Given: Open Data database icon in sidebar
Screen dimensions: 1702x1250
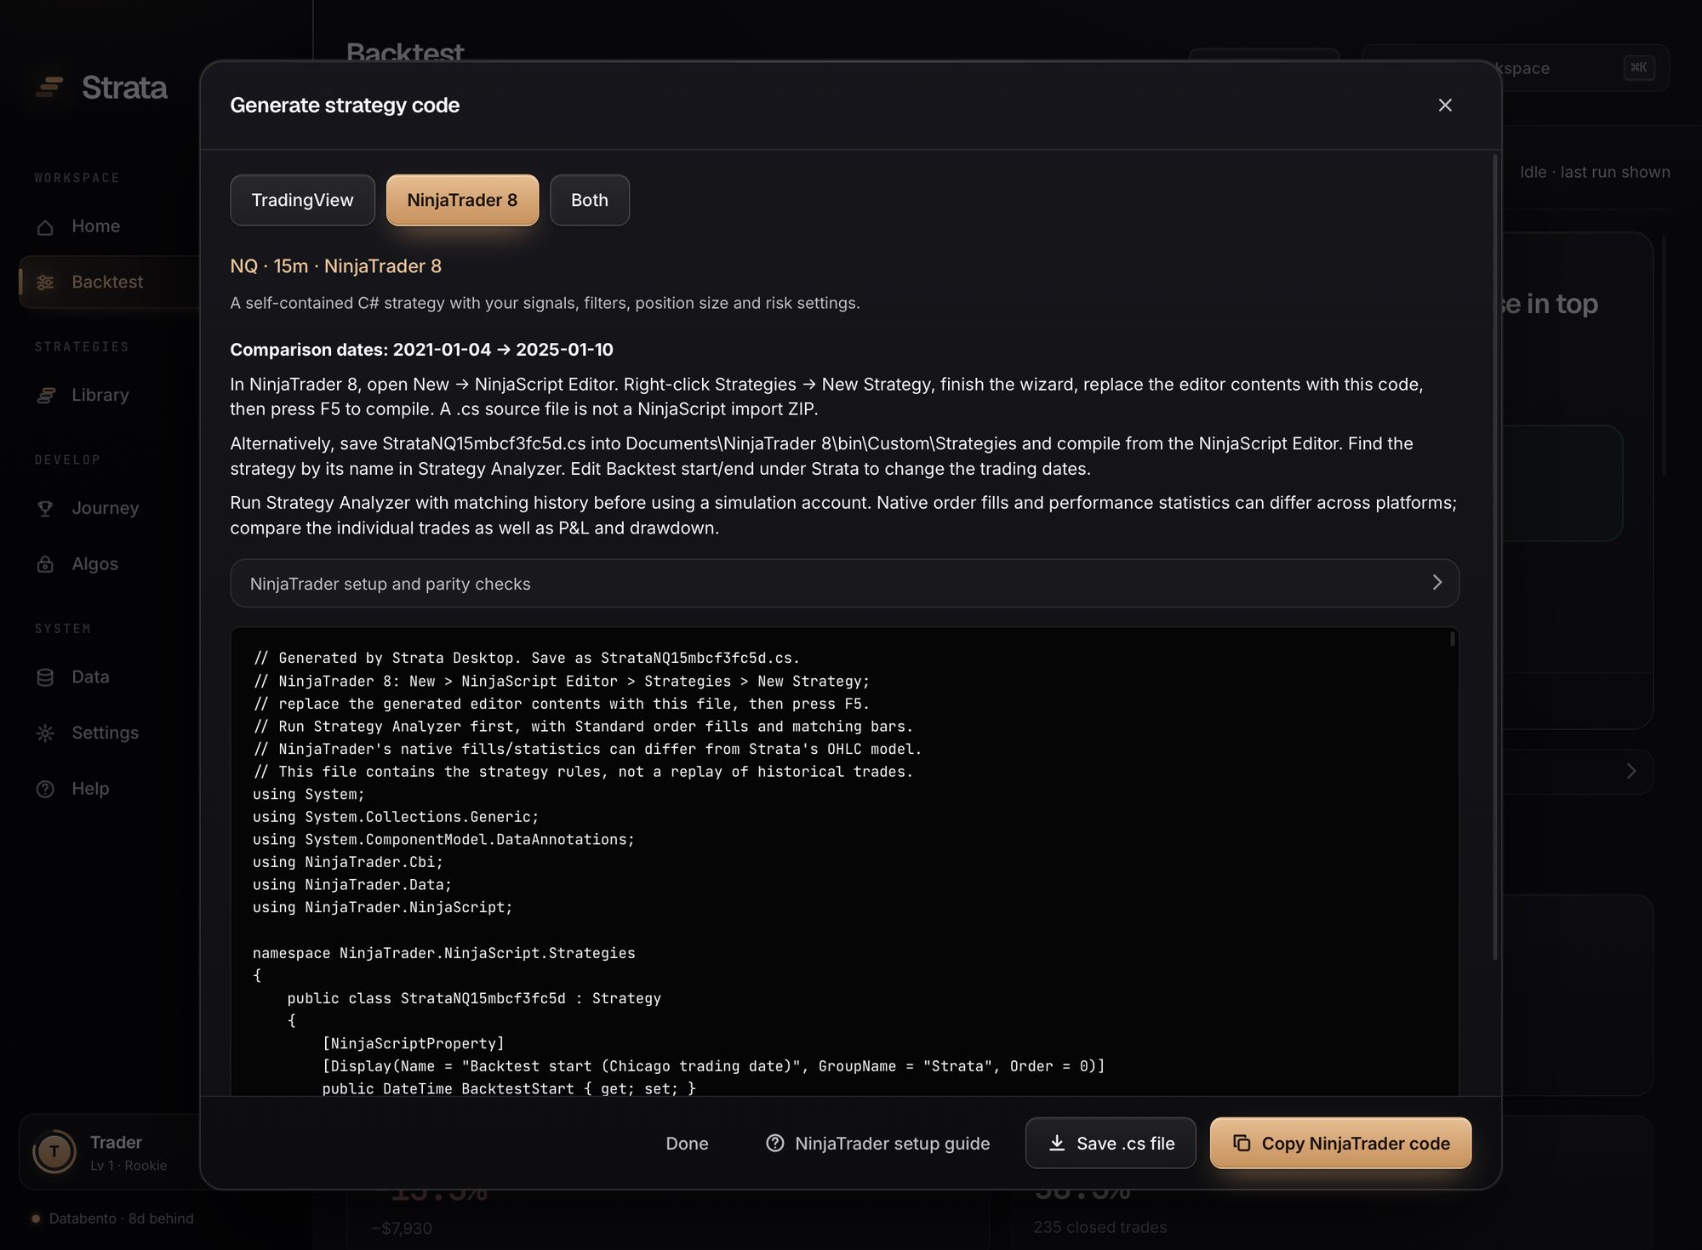Looking at the screenshot, I should click(45, 677).
